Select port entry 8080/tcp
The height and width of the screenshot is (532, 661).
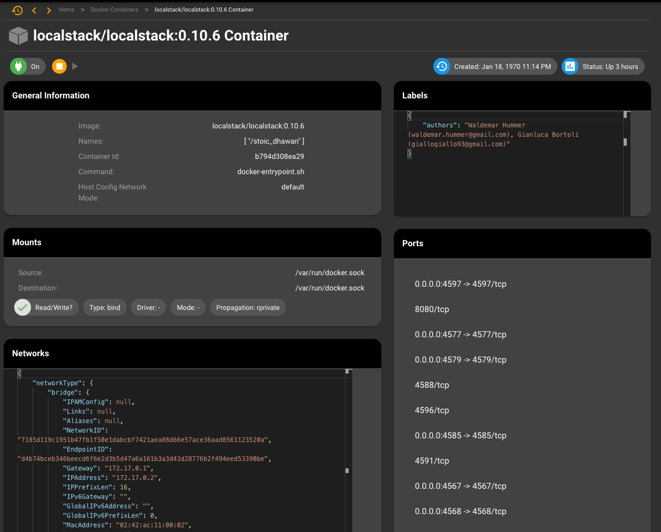pyautogui.click(x=432, y=309)
